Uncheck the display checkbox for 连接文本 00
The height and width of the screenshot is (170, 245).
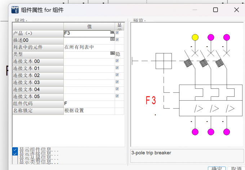point(117,61)
